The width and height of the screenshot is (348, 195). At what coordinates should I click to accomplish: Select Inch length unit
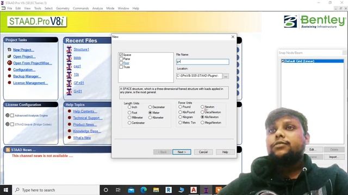(x=129, y=107)
